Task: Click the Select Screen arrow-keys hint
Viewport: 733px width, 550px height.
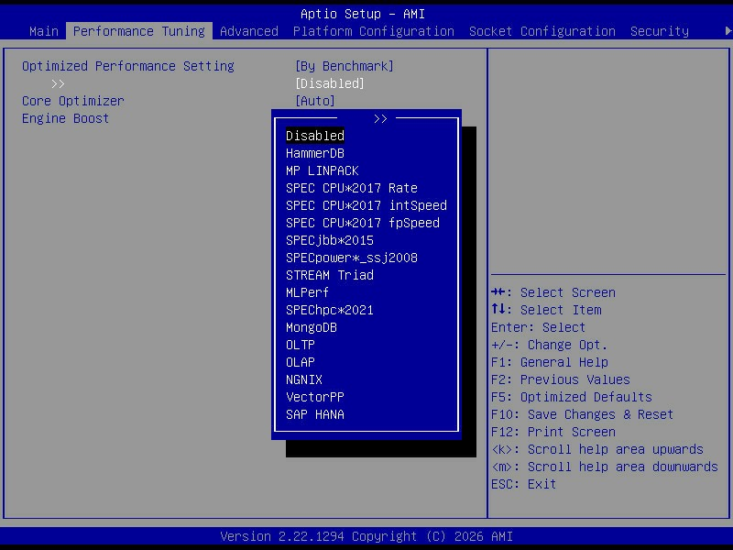Action: coord(553,292)
